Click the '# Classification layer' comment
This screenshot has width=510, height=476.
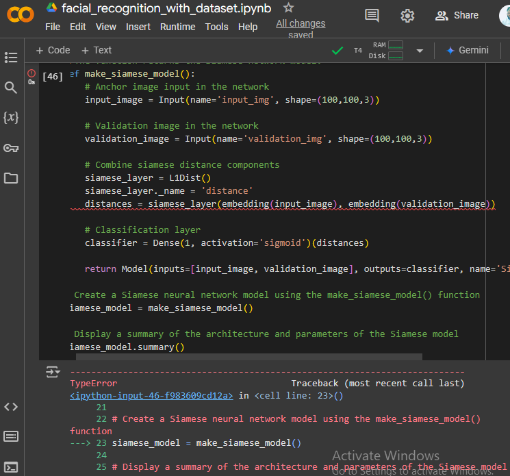coord(142,229)
